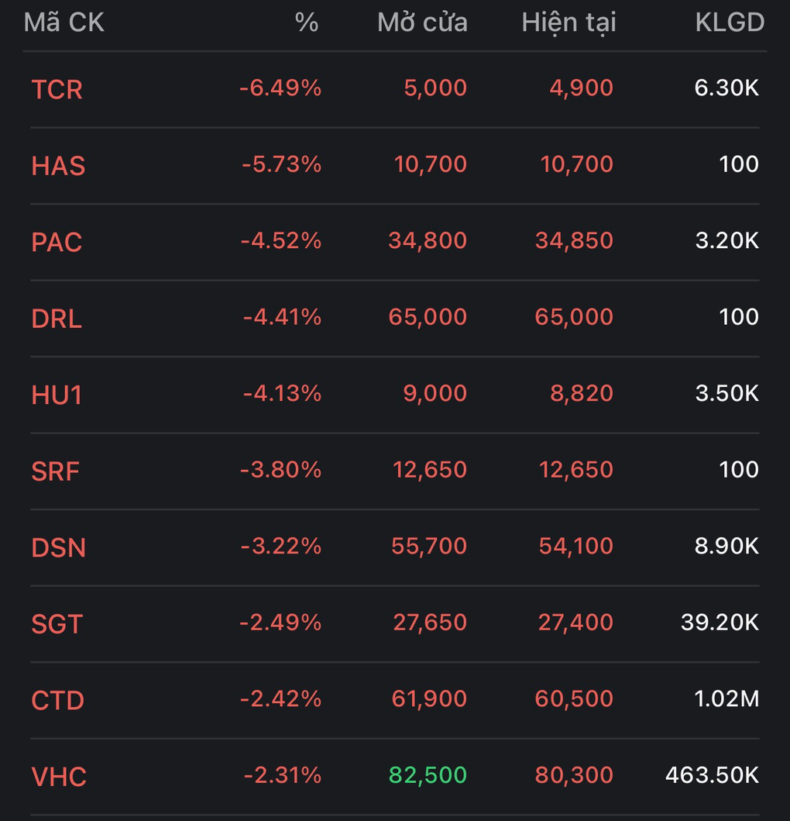Click the Mở cửa column header
790x821 pixels.
coord(422,22)
